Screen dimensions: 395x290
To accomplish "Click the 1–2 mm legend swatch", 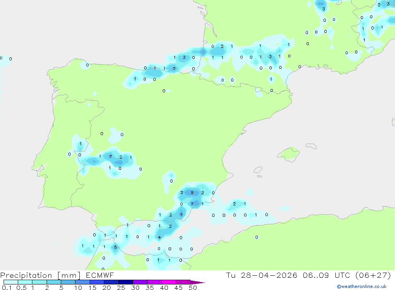I will pos(39,282).
